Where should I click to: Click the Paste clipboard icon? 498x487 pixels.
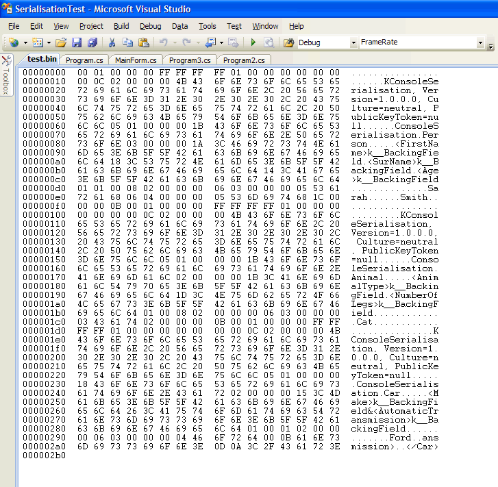pos(144,42)
